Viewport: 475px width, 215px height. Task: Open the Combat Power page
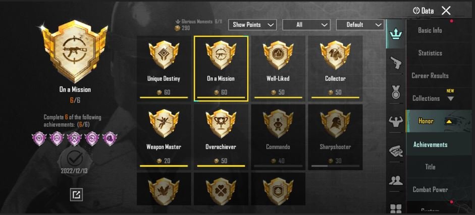click(430, 190)
